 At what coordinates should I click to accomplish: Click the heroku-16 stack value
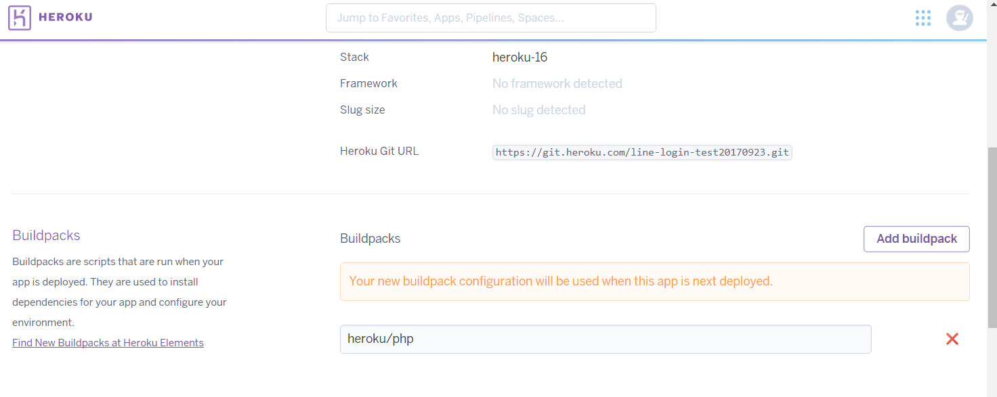(519, 57)
